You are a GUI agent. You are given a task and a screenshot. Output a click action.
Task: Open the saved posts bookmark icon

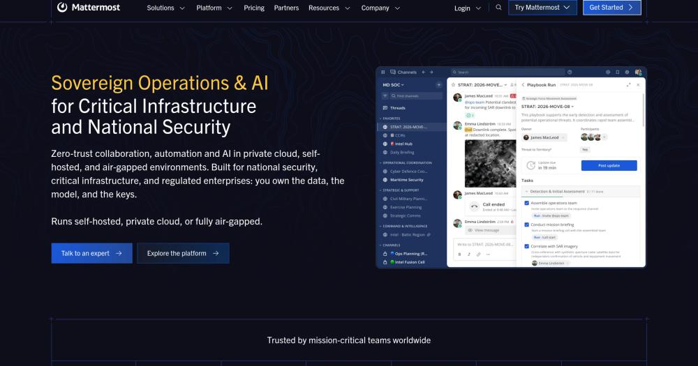point(618,72)
